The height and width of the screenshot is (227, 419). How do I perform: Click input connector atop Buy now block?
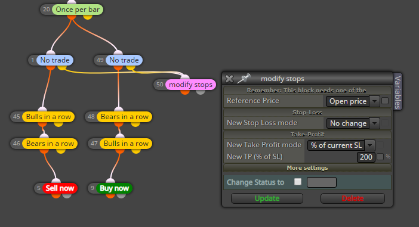pos(110,181)
